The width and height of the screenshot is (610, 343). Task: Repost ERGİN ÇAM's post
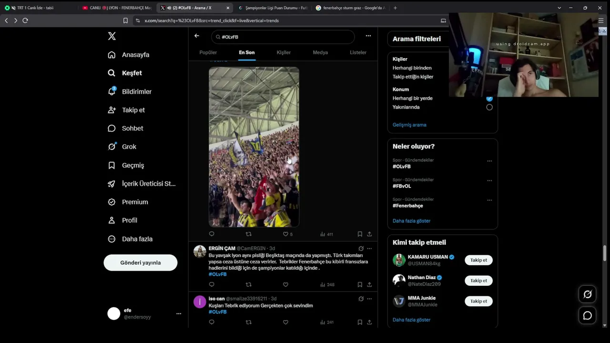tap(248, 284)
